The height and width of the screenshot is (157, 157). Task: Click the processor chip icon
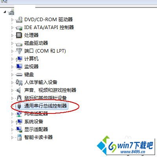(x=19, y=35)
